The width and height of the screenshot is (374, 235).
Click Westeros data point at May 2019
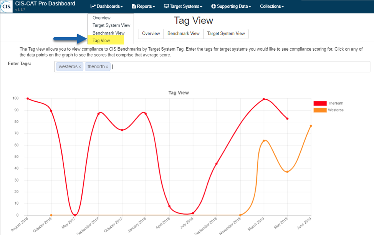point(288,172)
